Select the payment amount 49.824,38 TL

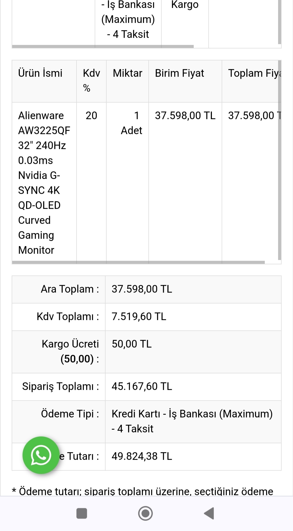click(142, 456)
